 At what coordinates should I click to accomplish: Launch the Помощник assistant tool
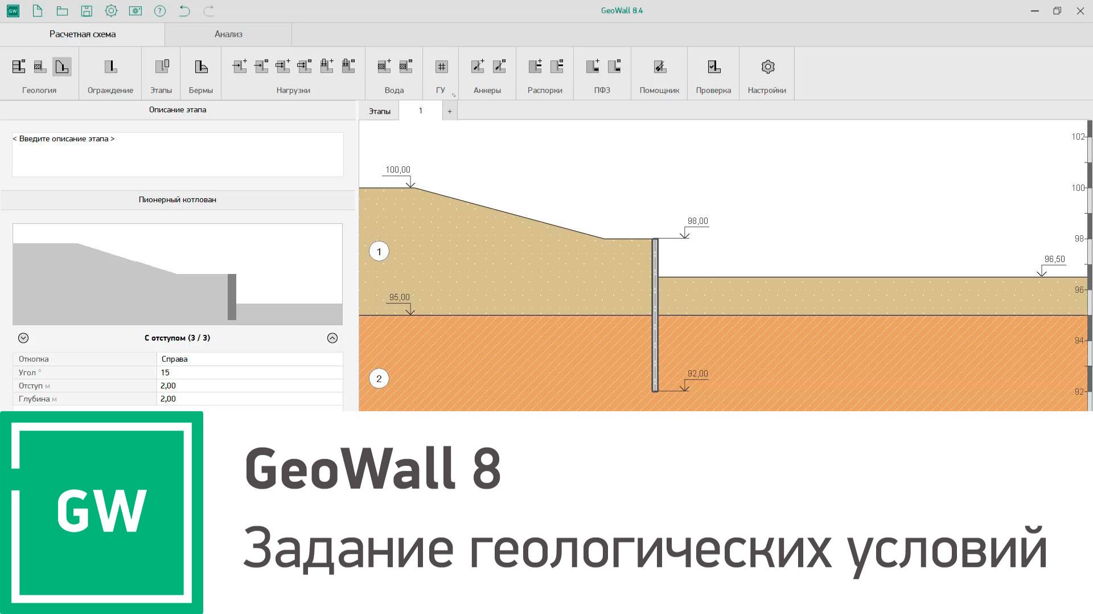pos(660,67)
